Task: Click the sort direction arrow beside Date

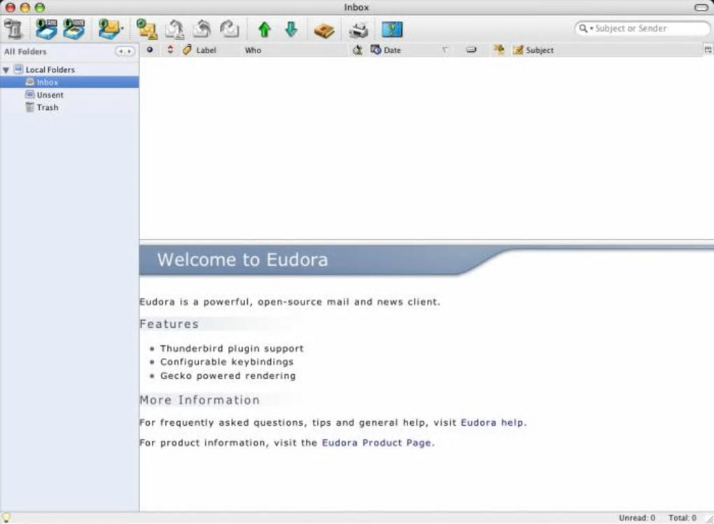Action: [445, 50]
